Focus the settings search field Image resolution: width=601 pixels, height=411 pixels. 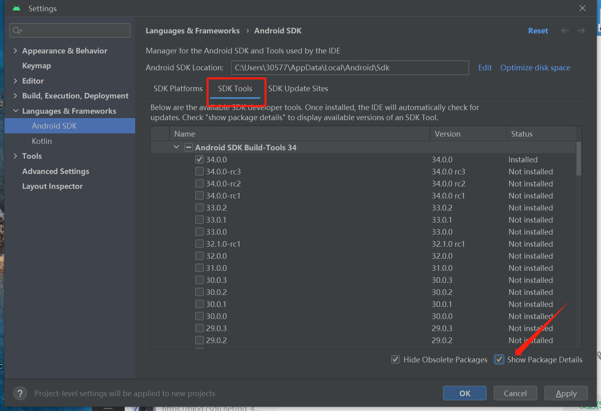70,31
